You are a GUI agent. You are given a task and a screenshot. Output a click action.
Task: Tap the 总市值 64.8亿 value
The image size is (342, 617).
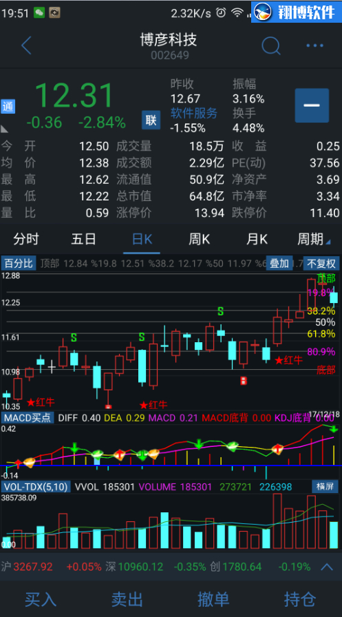coord(206,196)
